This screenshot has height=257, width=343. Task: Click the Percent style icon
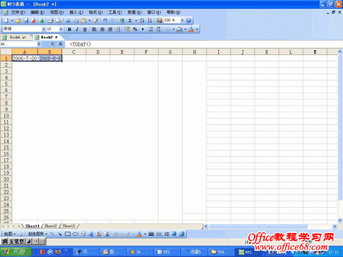135,29
